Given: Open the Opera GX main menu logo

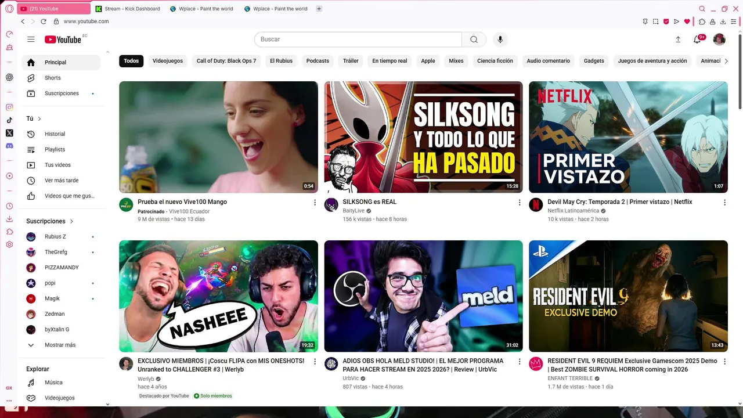Looking at the screenshot, I should [x=9, y=9].
